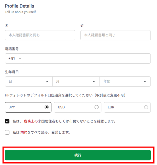Image resolution: width=157 pixels, height=165 pixels.
Task: Focus the 名 first name field
Action: coord(40,35)
